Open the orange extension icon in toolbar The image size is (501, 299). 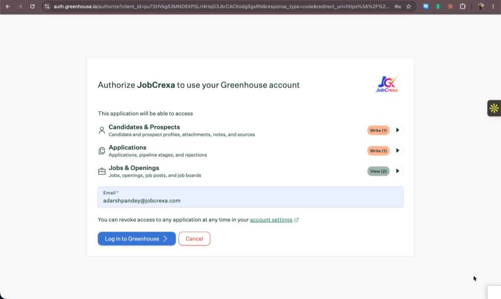(450, 6)
